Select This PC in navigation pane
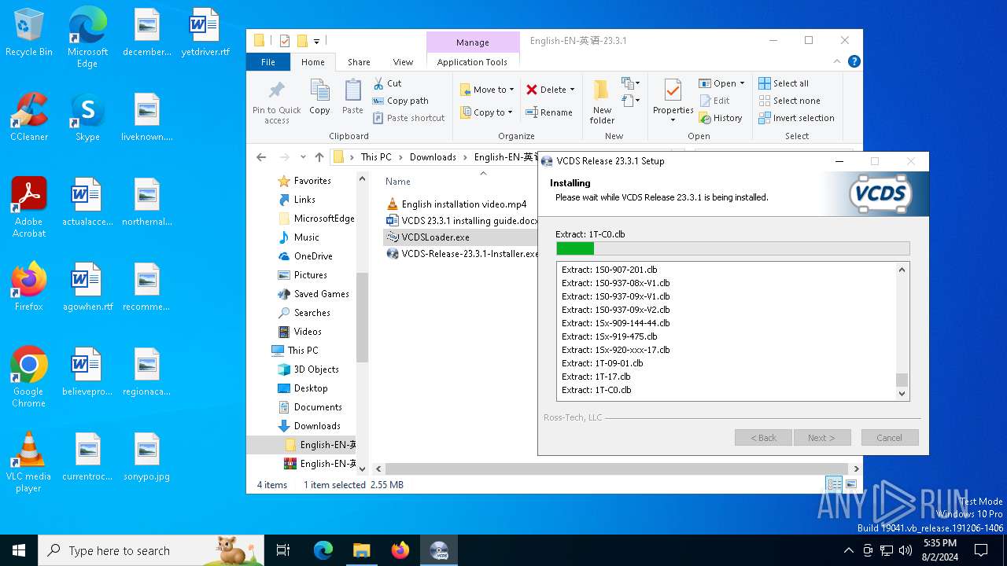 pos(303,351)
